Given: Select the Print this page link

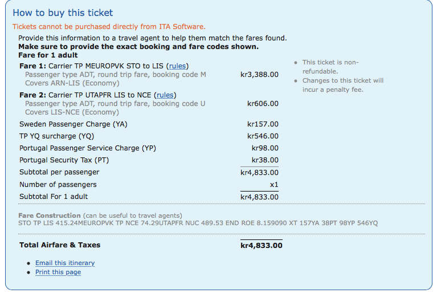Looking at the screenshot, I should (x=58, y=272).
